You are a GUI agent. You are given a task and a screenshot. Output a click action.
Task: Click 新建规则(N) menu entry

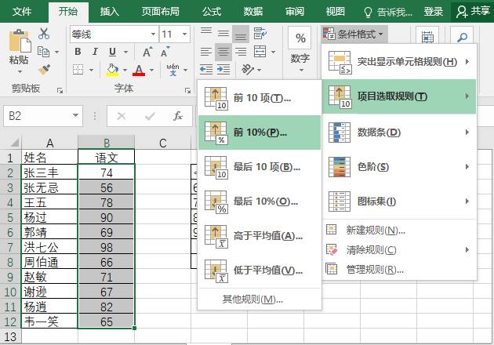click(x=399, y=231)
